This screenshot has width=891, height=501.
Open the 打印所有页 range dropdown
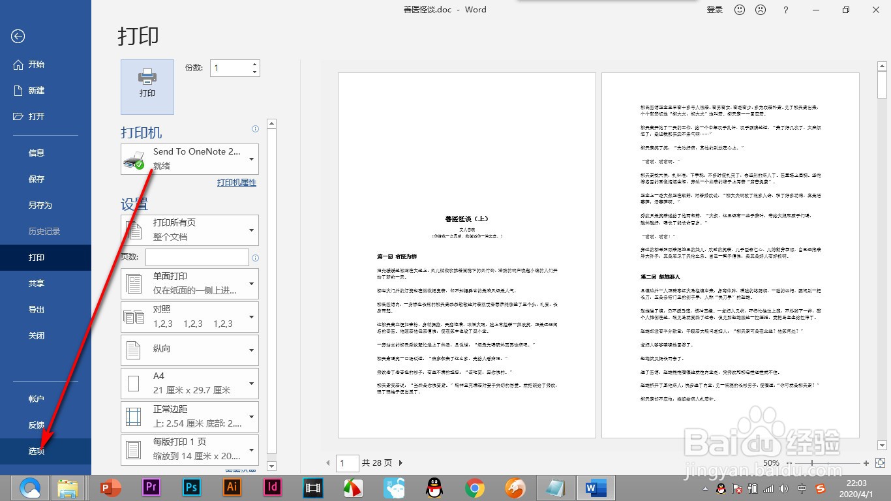[190, 230]
